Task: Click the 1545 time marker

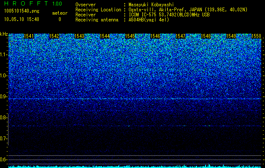Action: point(130,36)
